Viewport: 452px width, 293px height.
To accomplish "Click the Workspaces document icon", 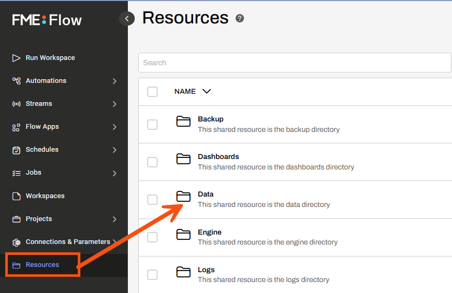I will click(x=16, y=196).
